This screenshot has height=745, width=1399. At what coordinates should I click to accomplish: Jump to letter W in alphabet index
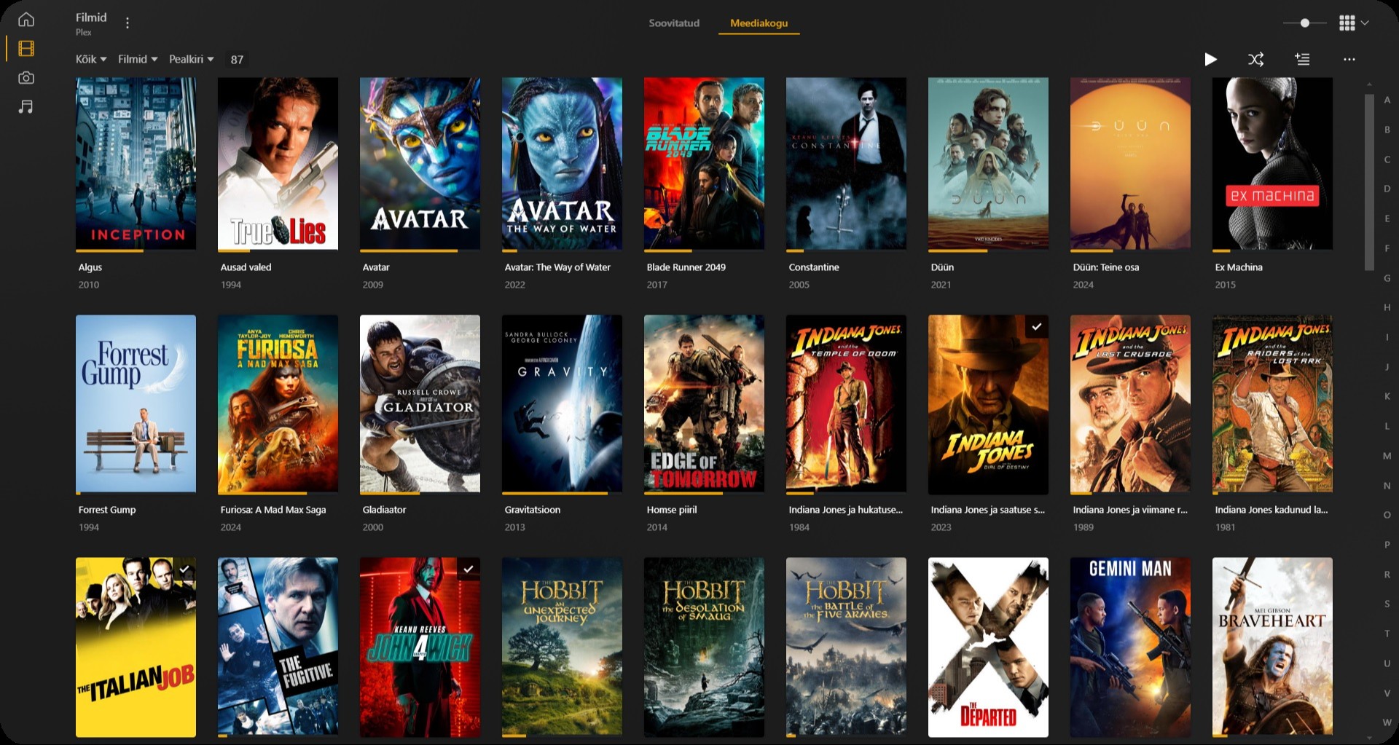(1387, 722)
